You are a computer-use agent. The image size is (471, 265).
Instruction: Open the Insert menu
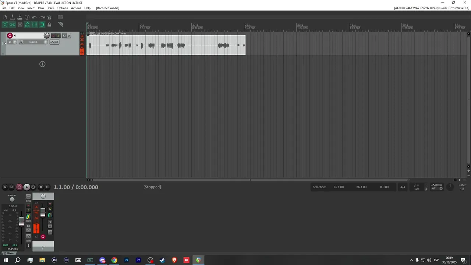pyautogui.click(x=31, y=8)
